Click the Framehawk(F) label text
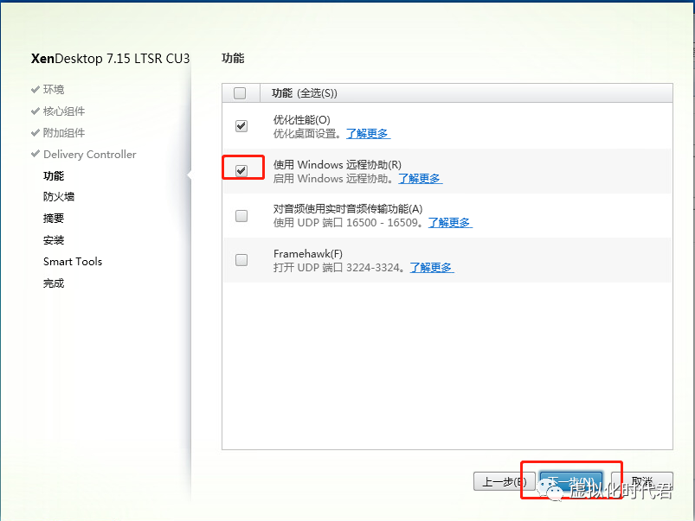This screenshot has height=521, width=695. (308, 254)
